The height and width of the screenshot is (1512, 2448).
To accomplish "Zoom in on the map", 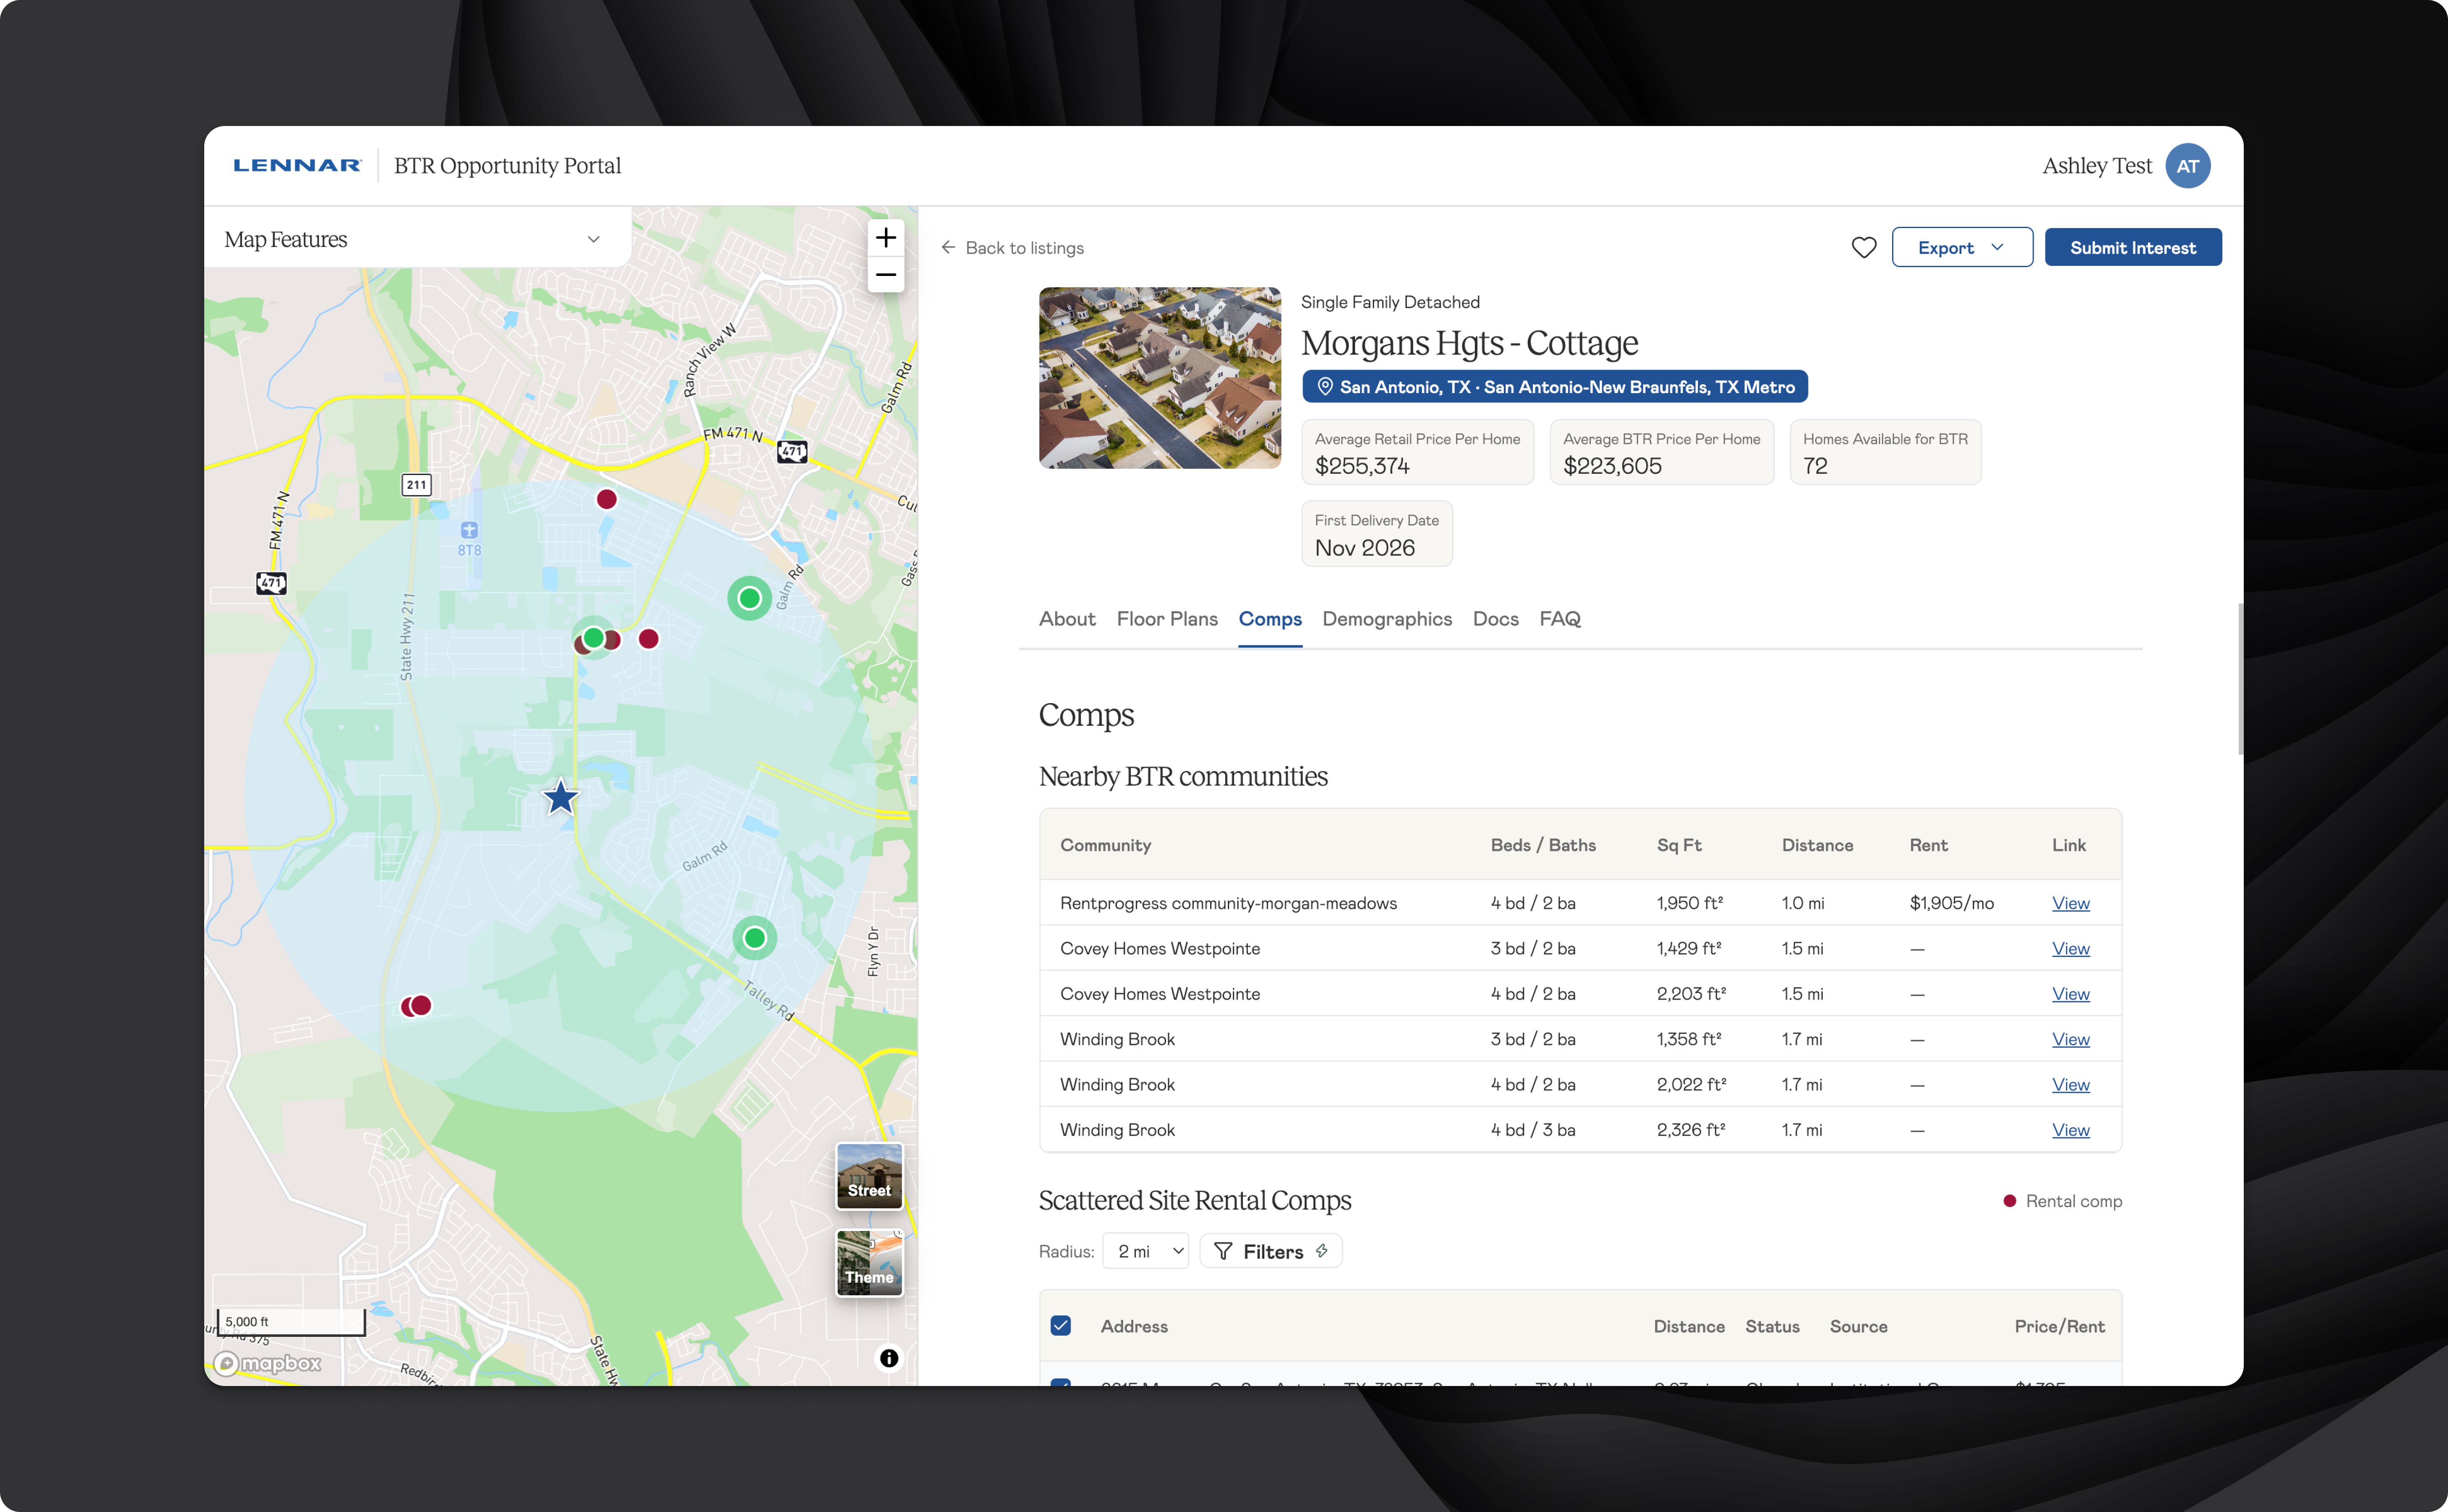I will (885, 238).
